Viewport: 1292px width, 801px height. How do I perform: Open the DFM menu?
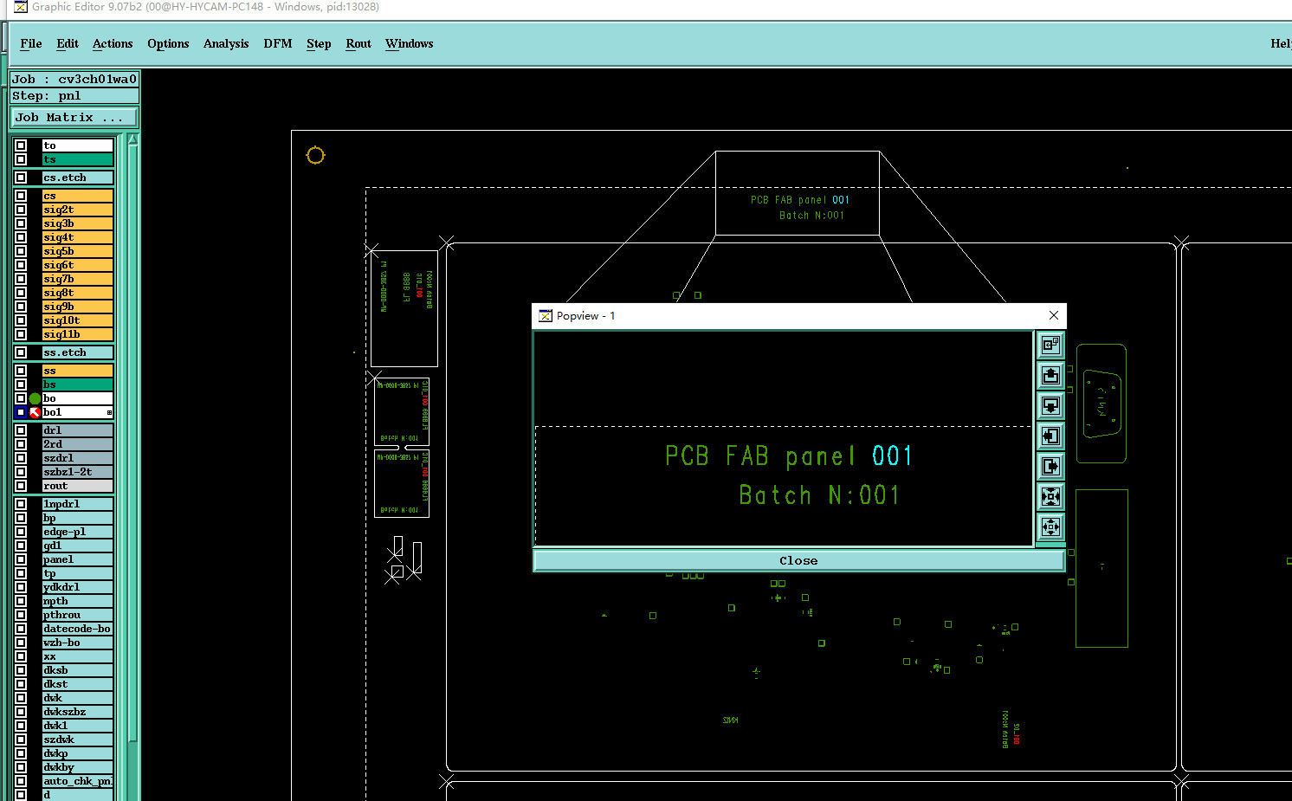(x=278, y=44)
